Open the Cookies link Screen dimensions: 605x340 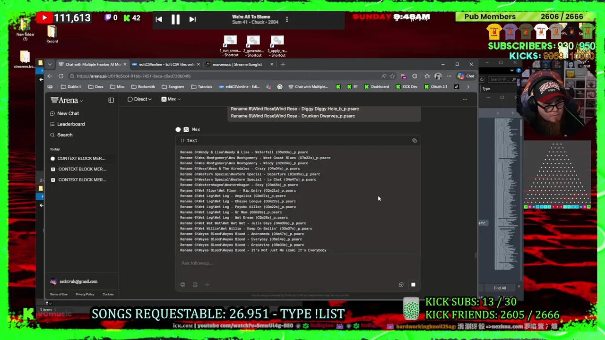(108, 294)
